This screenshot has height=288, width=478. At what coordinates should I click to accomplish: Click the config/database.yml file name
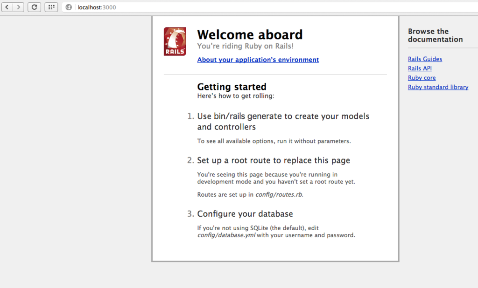tap(226, 235)
